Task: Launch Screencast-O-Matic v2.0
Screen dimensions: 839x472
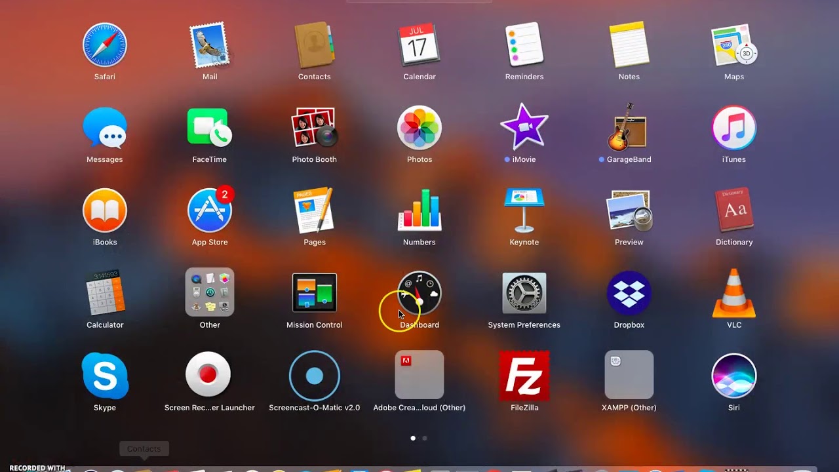Action: [x=315, y=376]
